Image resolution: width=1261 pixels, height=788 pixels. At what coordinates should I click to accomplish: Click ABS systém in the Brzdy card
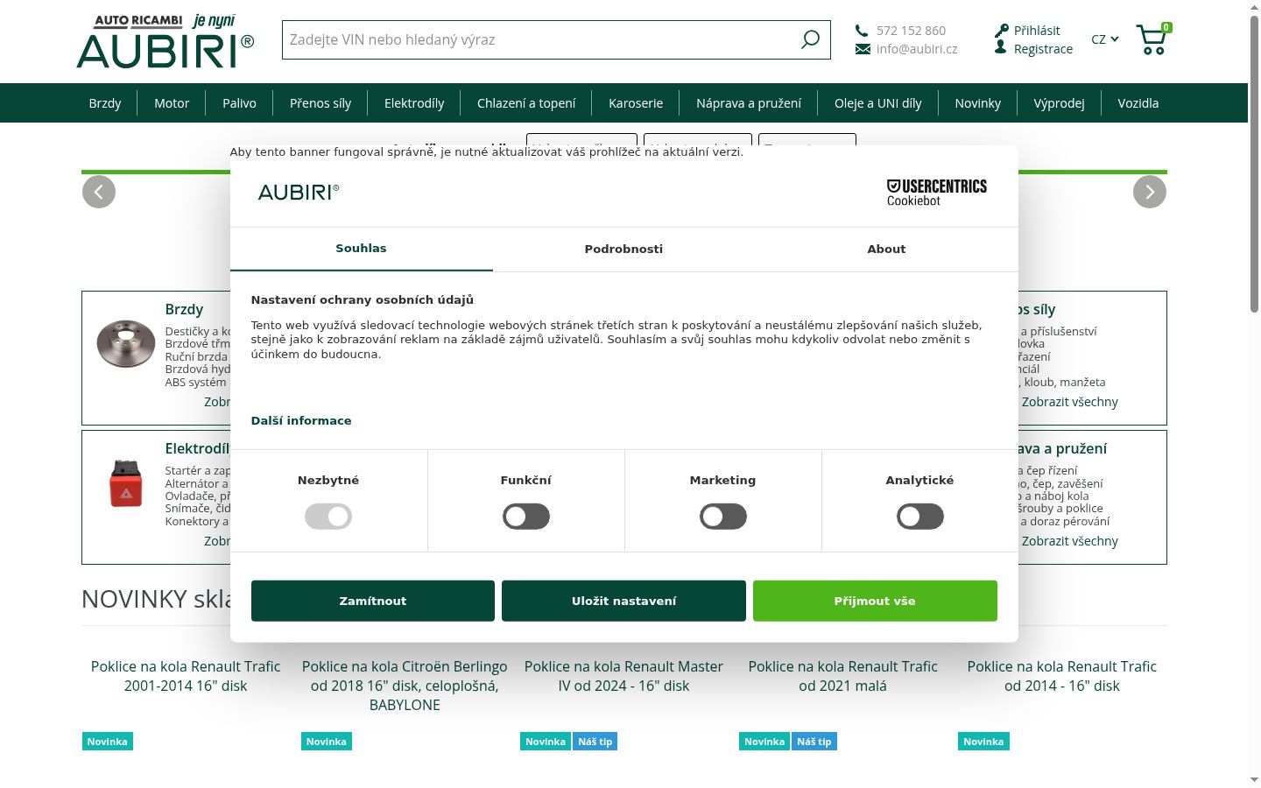195,382
